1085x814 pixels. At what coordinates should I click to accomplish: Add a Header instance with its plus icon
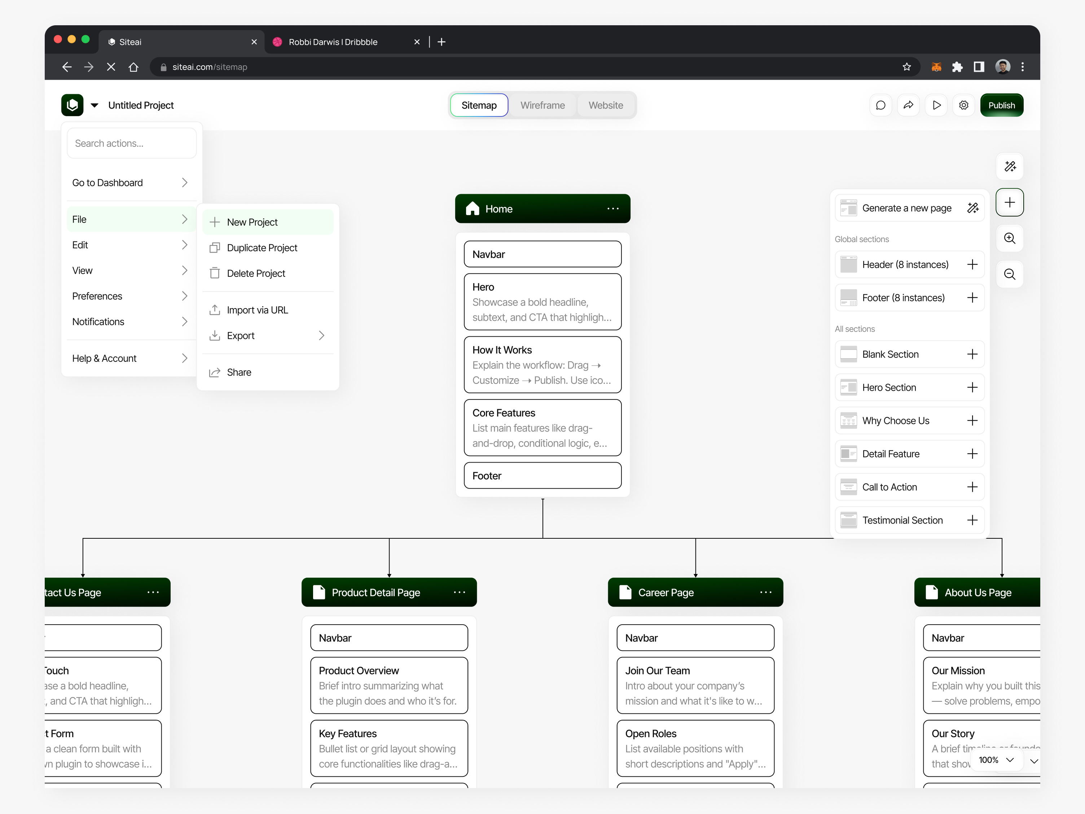[973, 264]
